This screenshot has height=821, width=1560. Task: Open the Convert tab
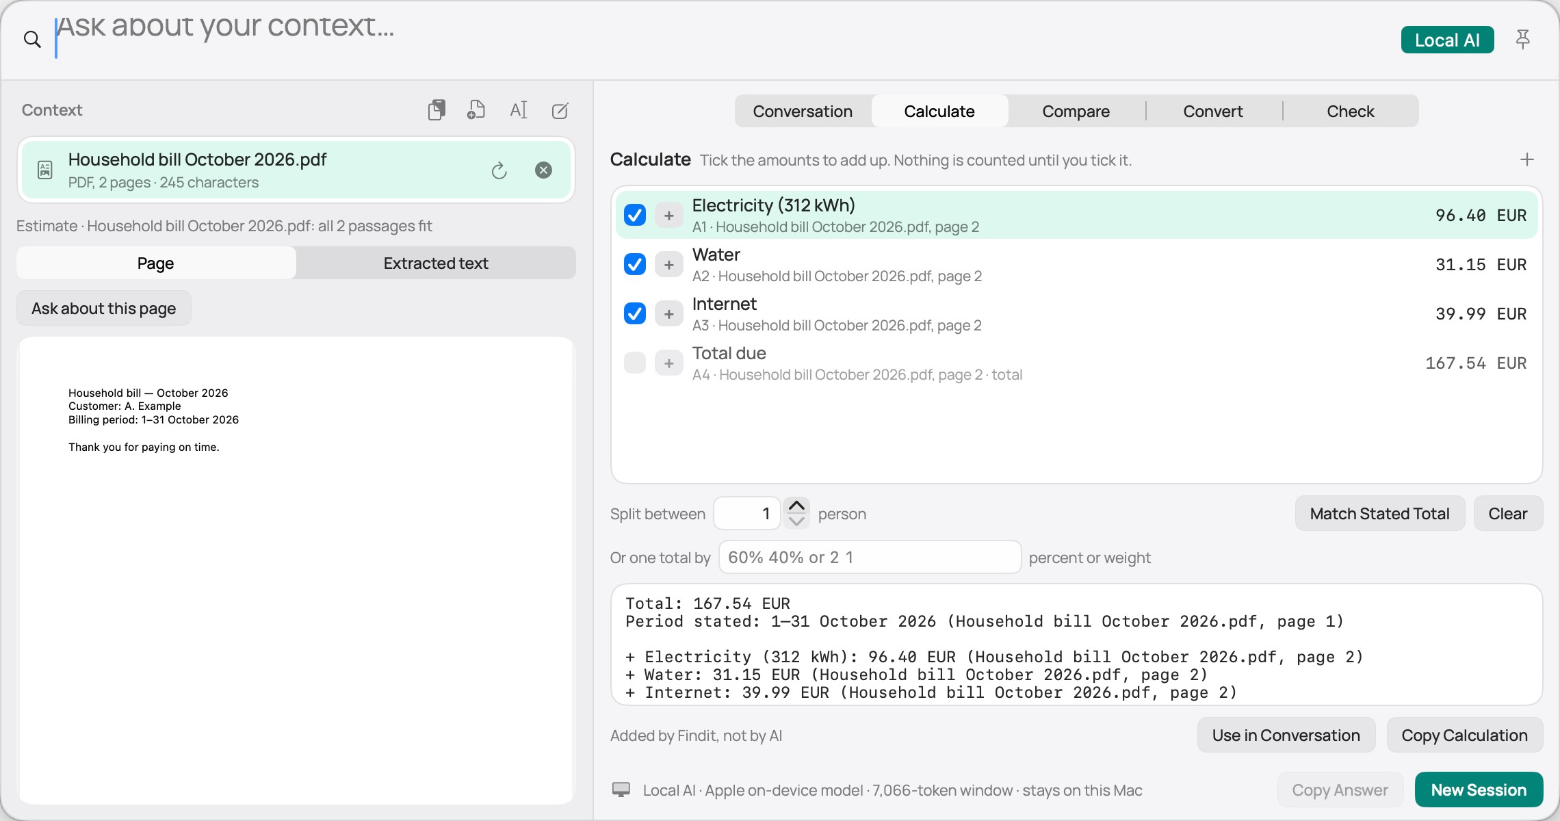[x=1213, y=111]
